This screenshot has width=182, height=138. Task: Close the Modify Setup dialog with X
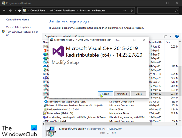pyautogui.click(x=144, y=40)
